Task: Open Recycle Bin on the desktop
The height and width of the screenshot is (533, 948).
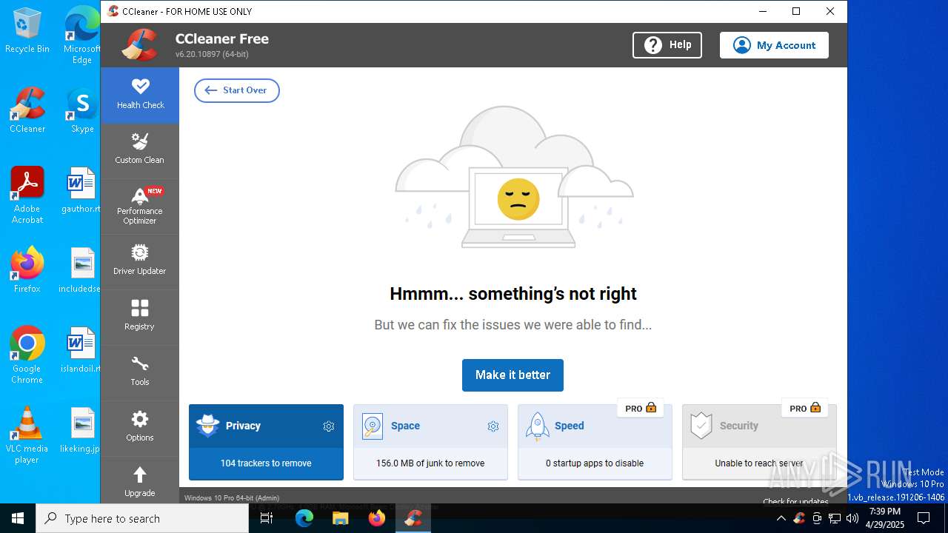Action: point(27,30)
